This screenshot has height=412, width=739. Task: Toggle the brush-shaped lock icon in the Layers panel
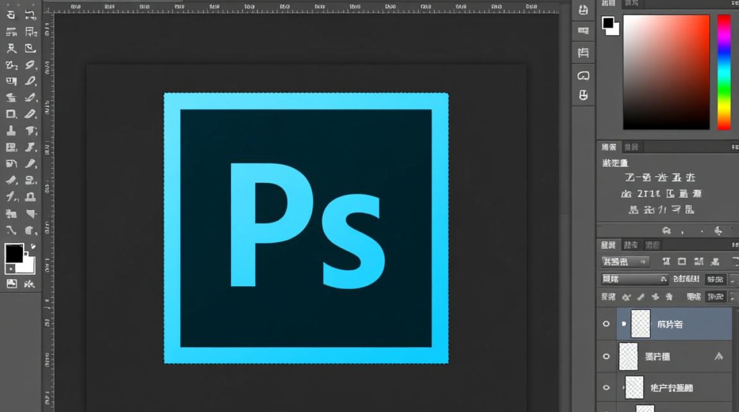click(x=640, y=297)
